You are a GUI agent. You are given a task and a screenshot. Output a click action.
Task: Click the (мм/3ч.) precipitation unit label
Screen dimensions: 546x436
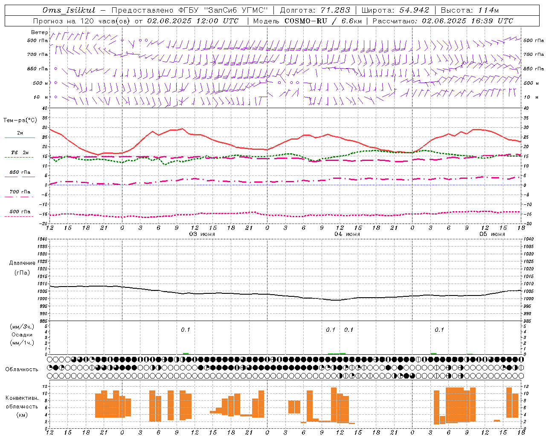[x=22, y=327]
